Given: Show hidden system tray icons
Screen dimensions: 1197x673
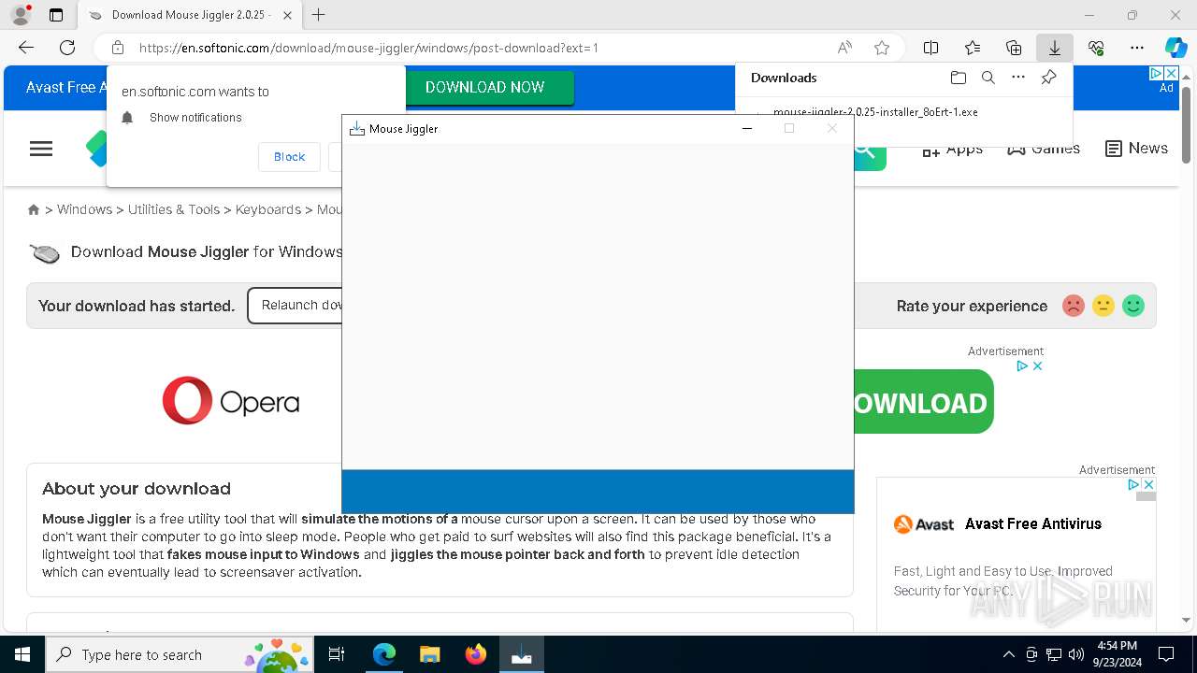Looking at the screenshot, I should (x=1008, y=654).
